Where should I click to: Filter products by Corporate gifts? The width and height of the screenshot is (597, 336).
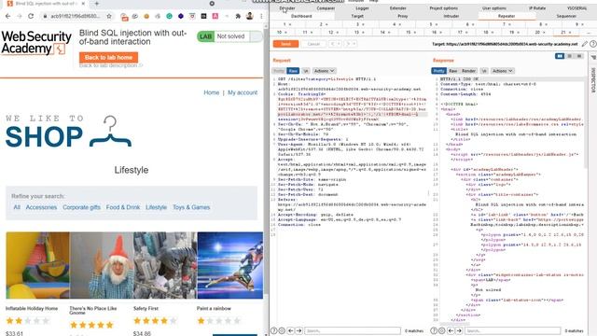click(81, 207)
